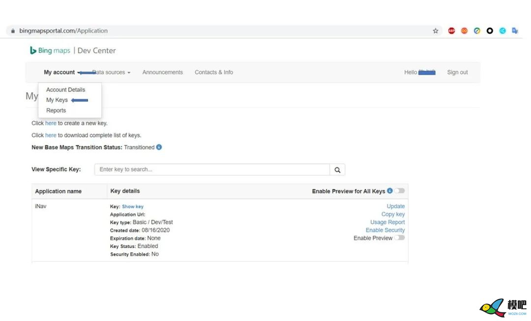Click the padlock site info icon
This screenshot has width=531, height=321.
tap(13, 31)
